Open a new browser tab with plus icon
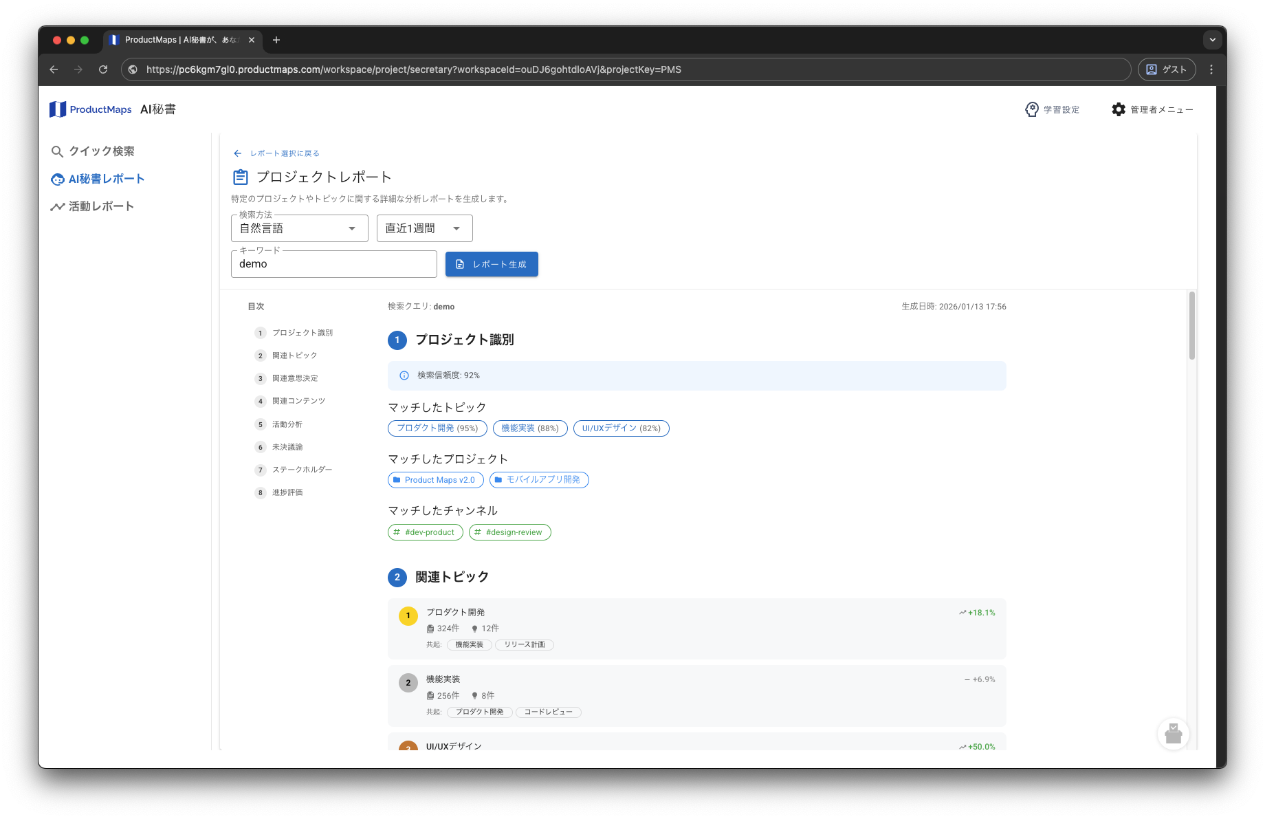Viewport: 1265px width, 819px height. coord(276,40)
